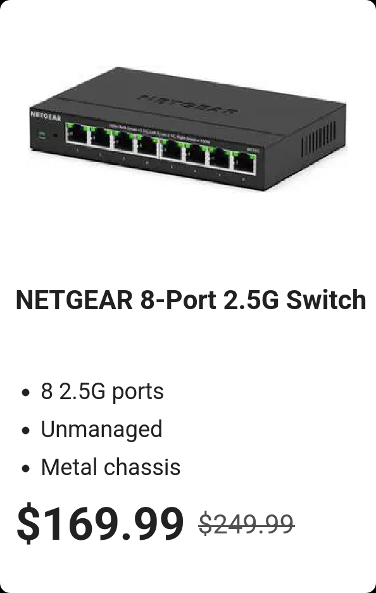Click the '8 2.5G ports' bullet
376x593 pixels.
pos(102,391)
